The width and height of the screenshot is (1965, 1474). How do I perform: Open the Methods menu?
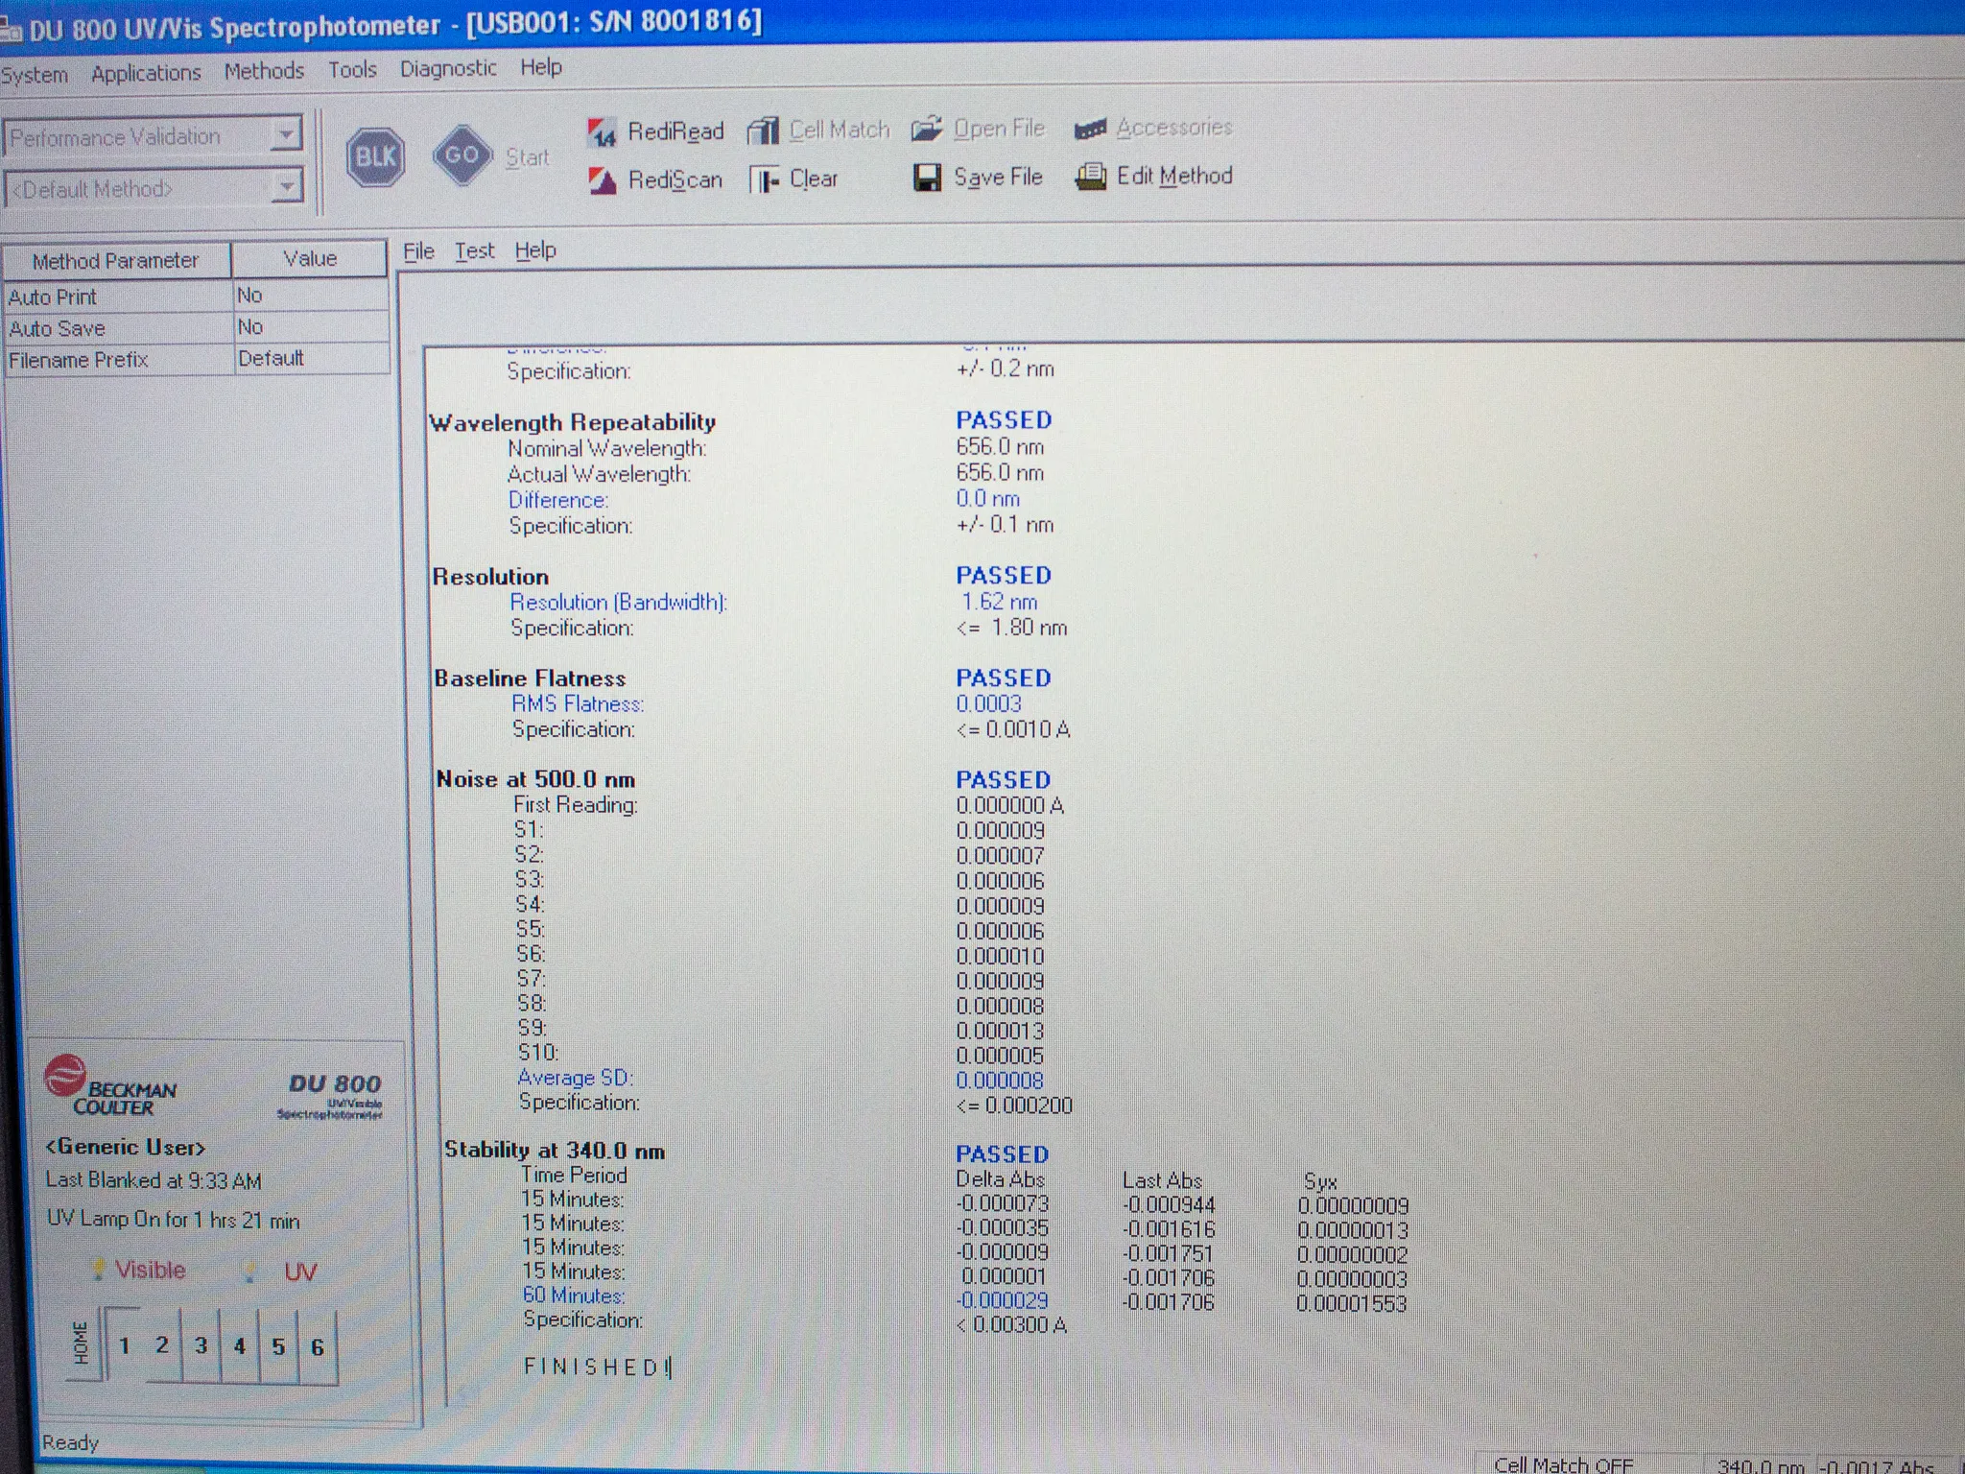[x=264, y=71]
